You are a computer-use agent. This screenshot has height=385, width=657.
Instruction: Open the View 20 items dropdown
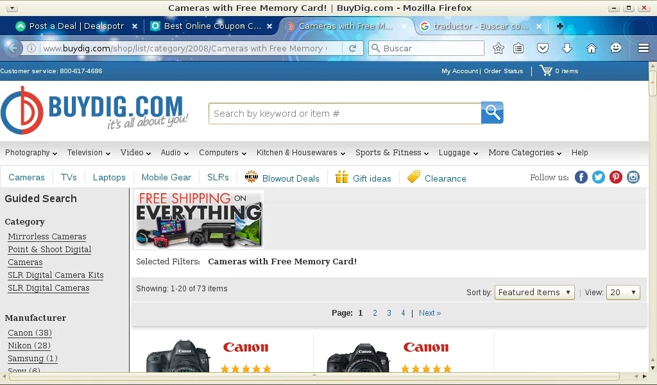623,292
